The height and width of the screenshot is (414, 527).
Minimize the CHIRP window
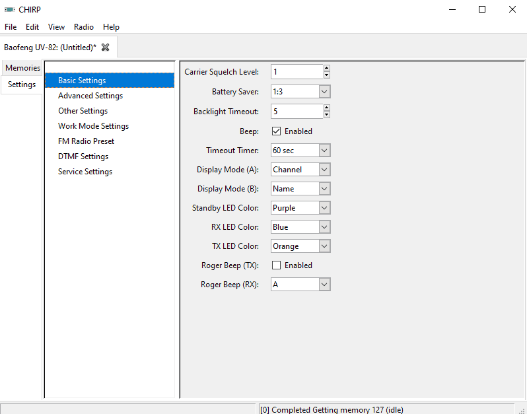coord(452,9)
